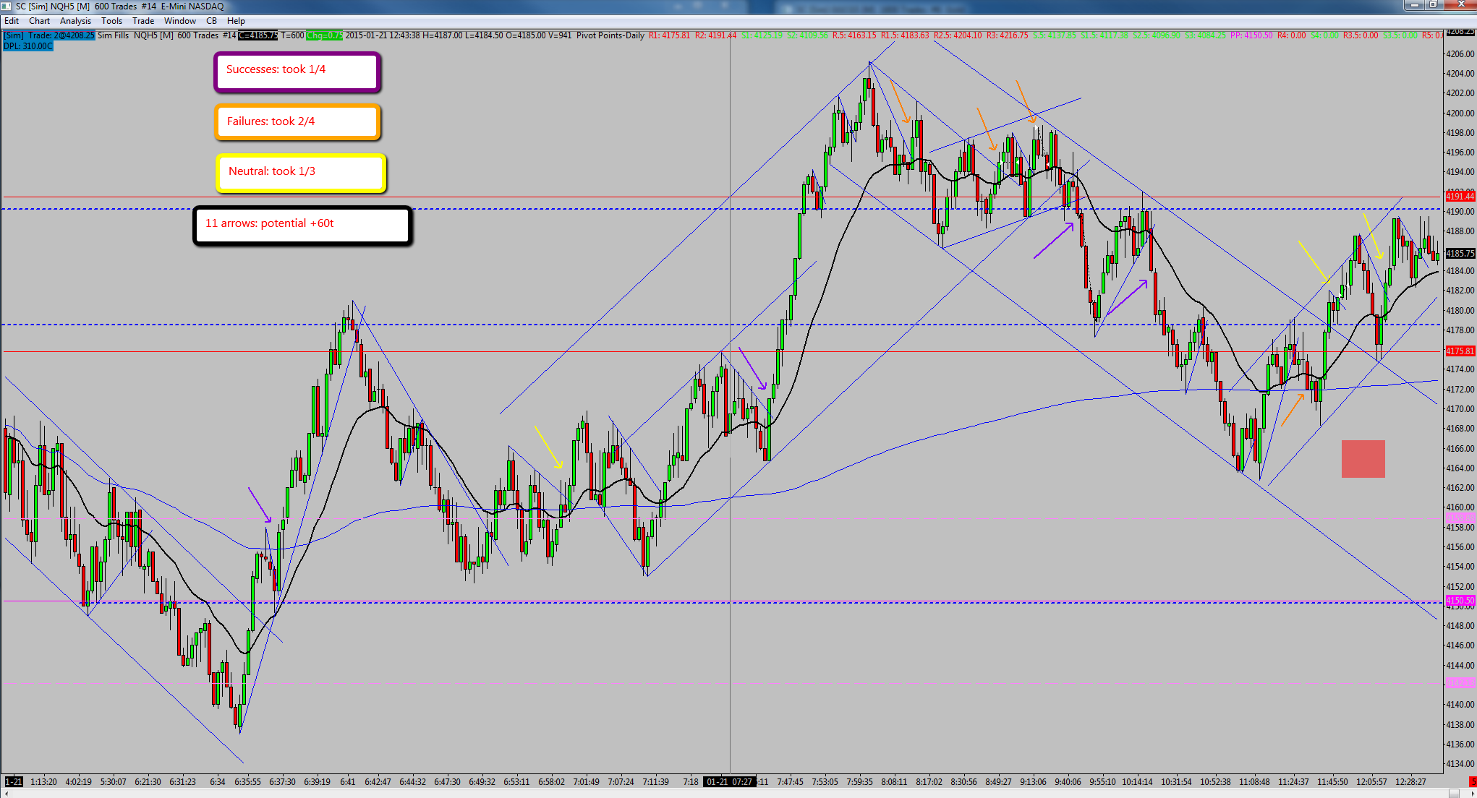Click the 'Trade: 2@4208.25' position label
Screen dimensions: 1477x798
[x=61, y=35]
